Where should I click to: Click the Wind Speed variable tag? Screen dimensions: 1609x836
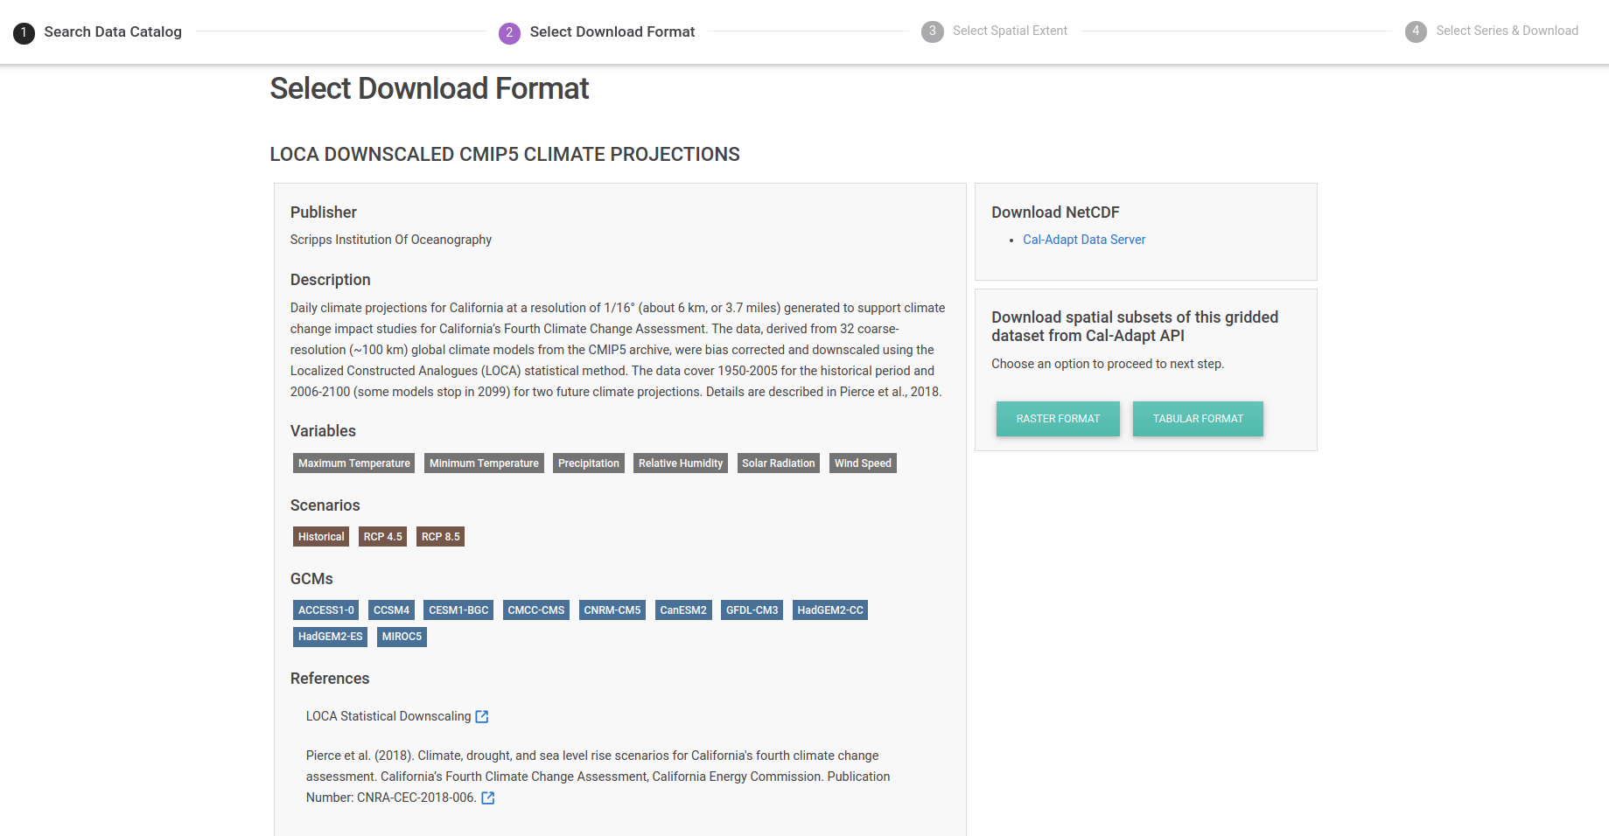point(863,463)
